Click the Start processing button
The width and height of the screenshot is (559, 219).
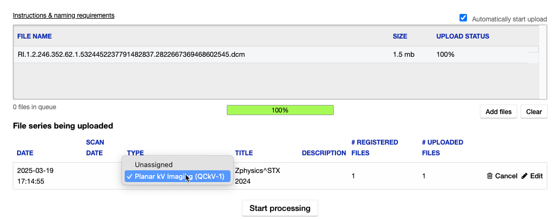tap(280, 208)
